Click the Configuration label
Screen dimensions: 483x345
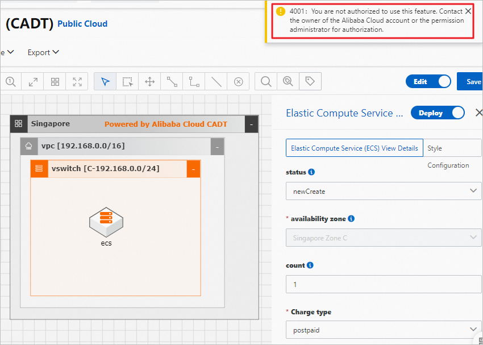tap(448, 165)
